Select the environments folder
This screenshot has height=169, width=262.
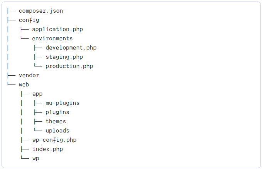pos(52,38)
